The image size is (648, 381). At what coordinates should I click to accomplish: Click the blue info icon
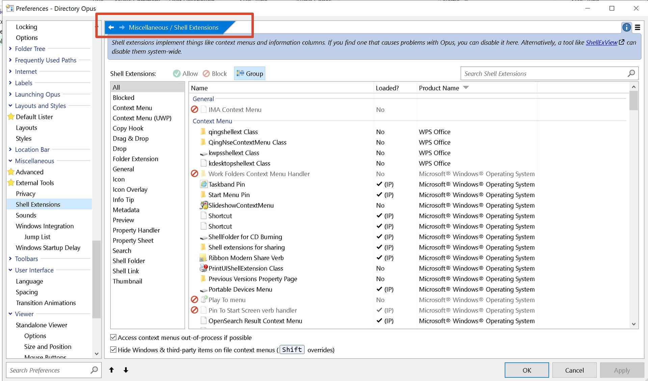point(626,27)
